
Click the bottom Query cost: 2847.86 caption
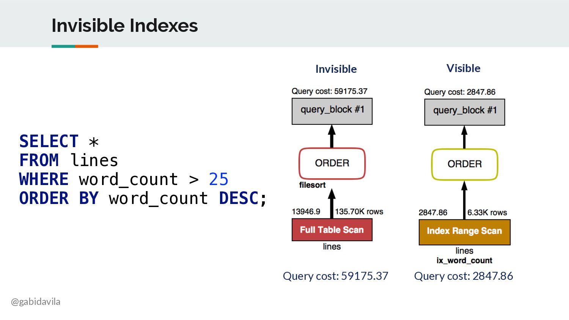click(464, 276)
